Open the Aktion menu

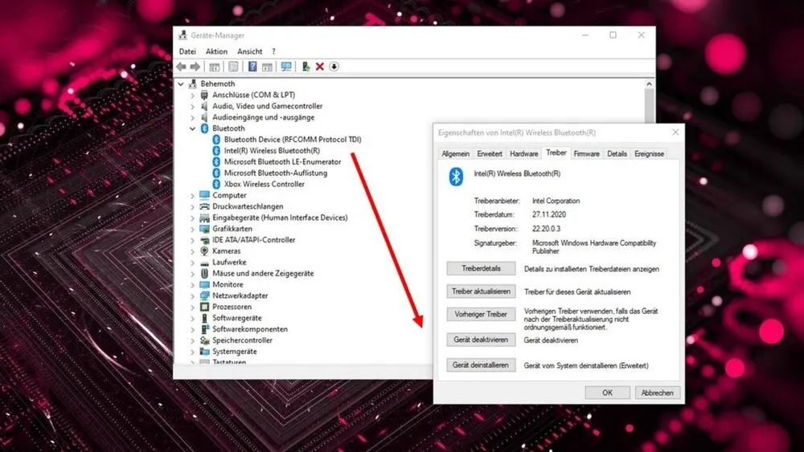(x=216, y=51)
